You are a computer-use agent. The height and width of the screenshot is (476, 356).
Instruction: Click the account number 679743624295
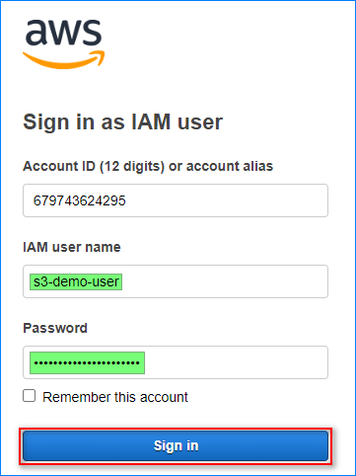pos(80,200)
